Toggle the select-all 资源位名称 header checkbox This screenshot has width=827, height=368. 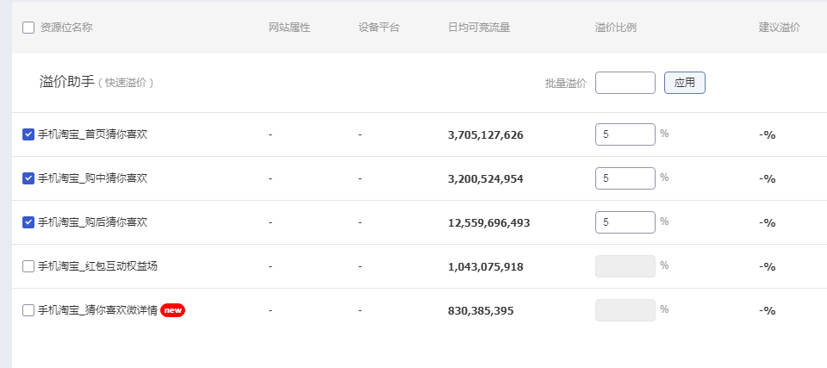[x=28, y=28]
